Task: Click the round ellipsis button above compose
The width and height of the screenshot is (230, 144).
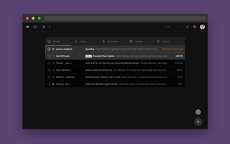Action: pyautogui.click(x=198, y=112)
